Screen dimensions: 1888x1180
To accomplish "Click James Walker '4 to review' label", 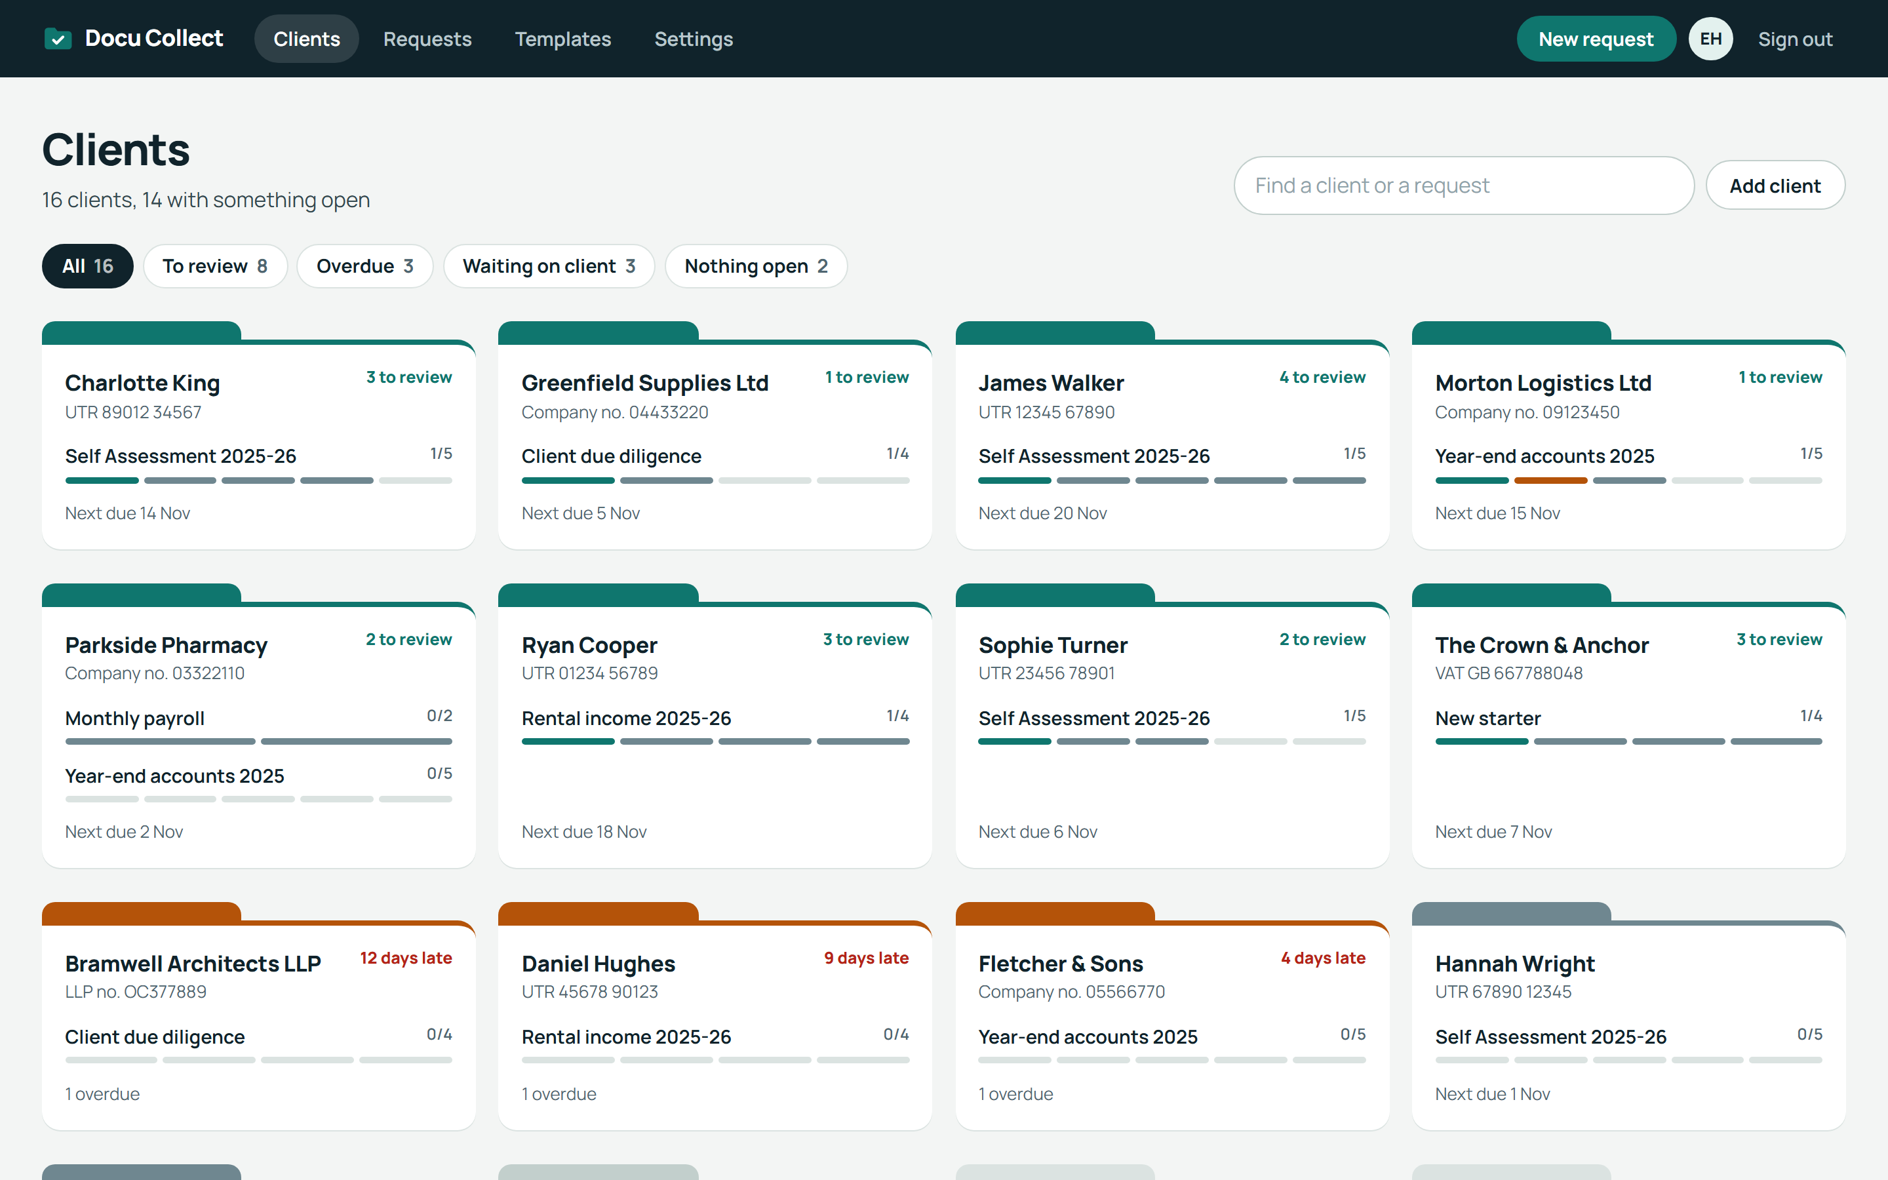I will [1322, 377].
